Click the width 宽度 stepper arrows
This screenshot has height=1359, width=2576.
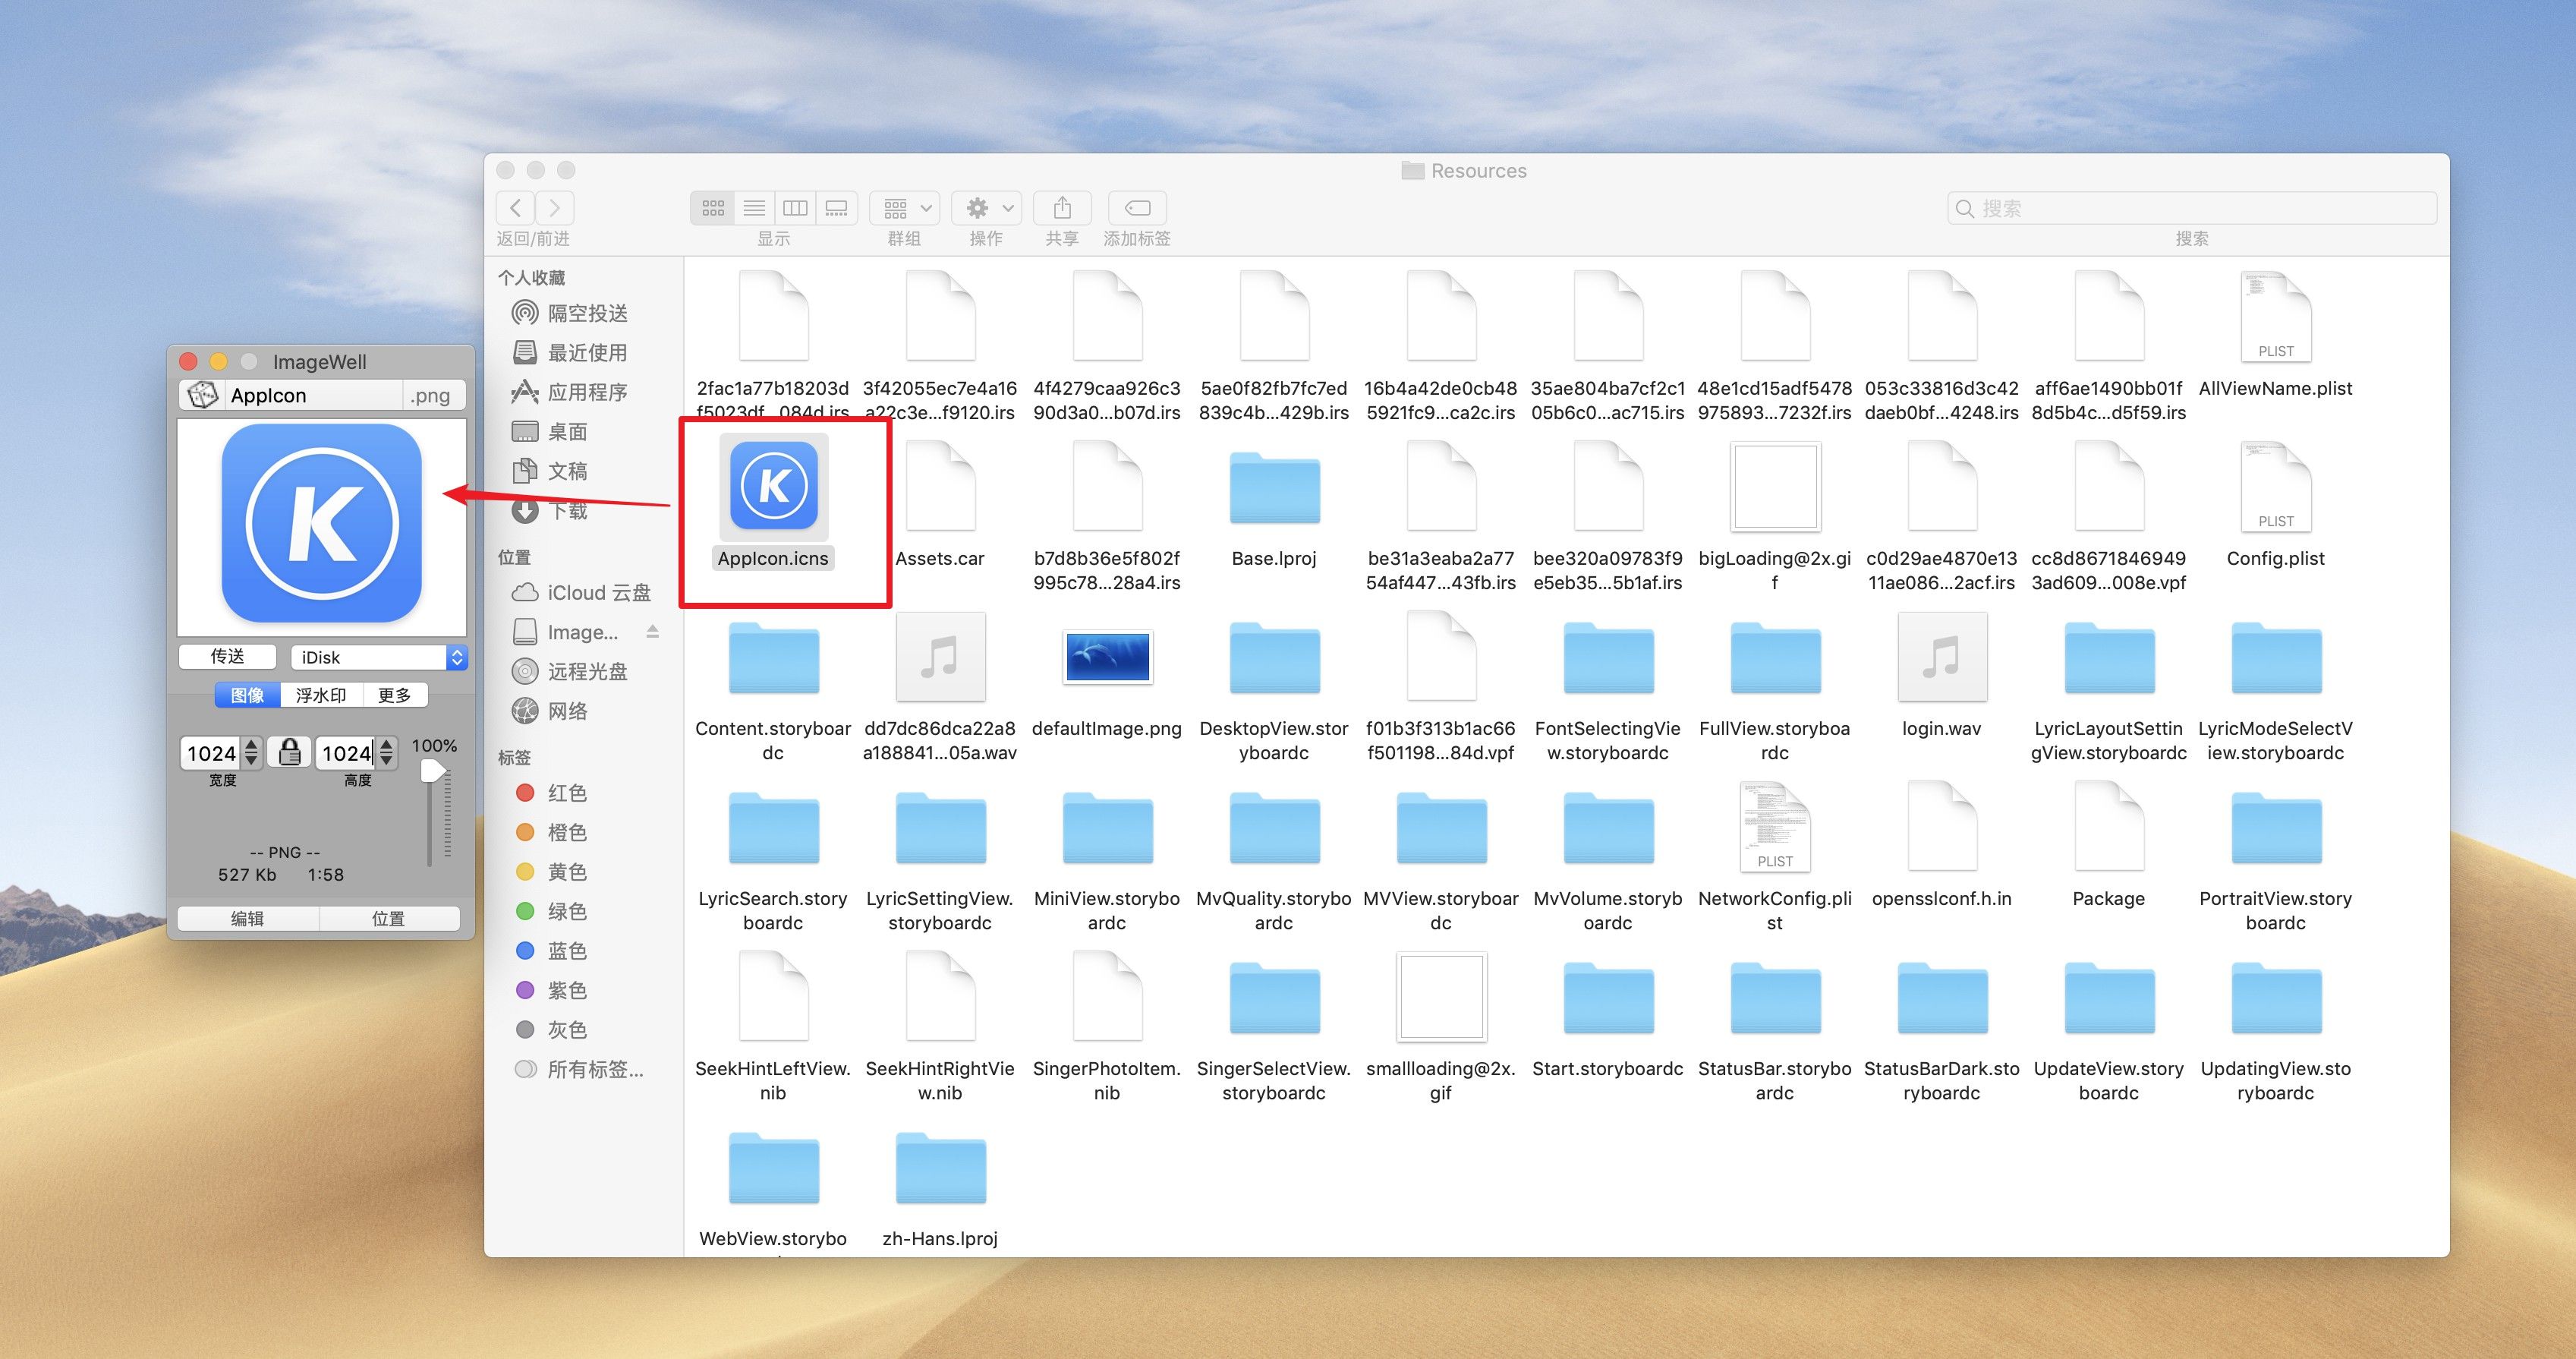tap(252, 752)
